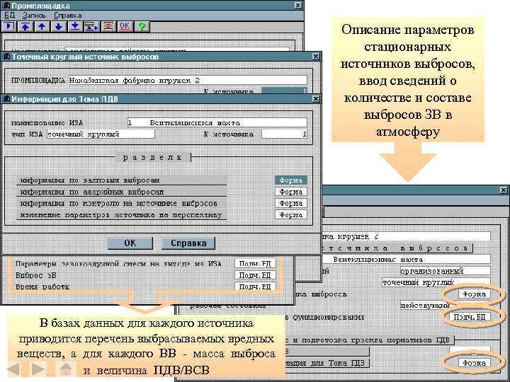Open the Запись menu
This screenshot has width=510, height=382.
[x=34, y=16]
